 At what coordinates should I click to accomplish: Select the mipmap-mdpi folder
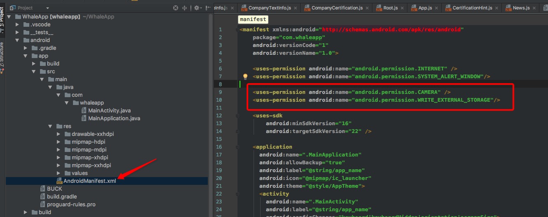(89, 150)
